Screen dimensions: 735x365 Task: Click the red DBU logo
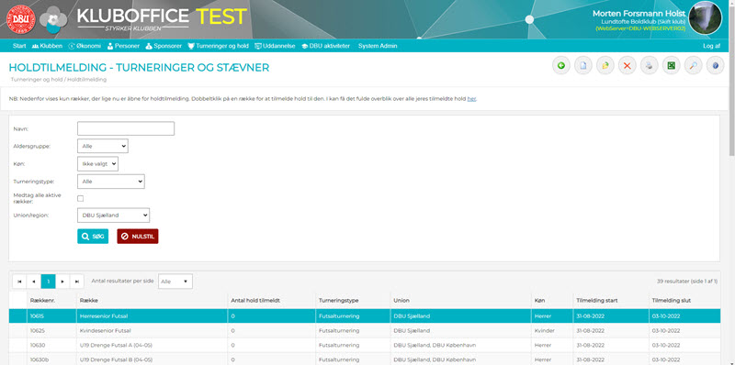(20, 19)
